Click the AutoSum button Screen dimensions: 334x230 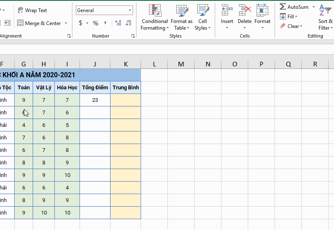(294, 7)
